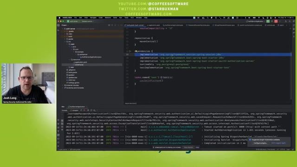
Task: Collapse the src folder chevron in the tree
Action: (65, 42)
